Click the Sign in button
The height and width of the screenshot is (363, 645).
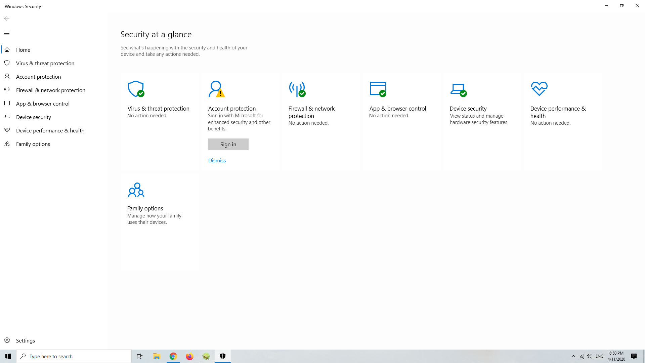click(228, 144)
